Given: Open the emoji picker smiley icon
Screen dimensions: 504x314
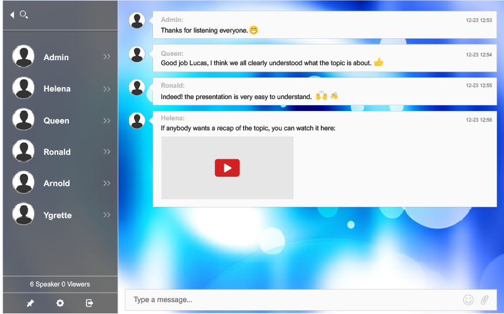Looking at the screenshot, I should [468, 300].
